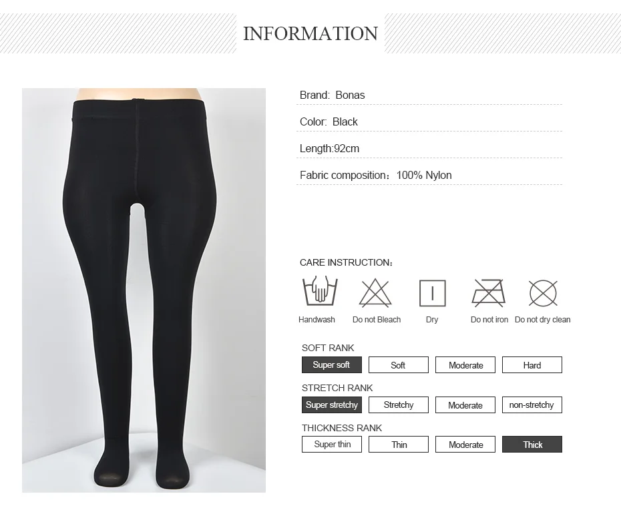Select the Super stretchy box
The width and height of the screenshot is (621, 510).
332,405
